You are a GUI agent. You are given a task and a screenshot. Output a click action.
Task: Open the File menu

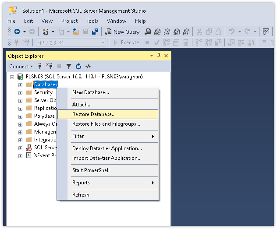click(11, 21)
